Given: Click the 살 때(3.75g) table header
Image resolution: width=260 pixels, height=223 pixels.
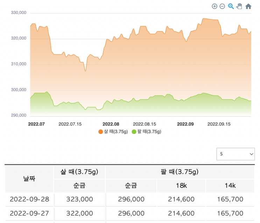Looking at the screenshot, I should [79, 172].
